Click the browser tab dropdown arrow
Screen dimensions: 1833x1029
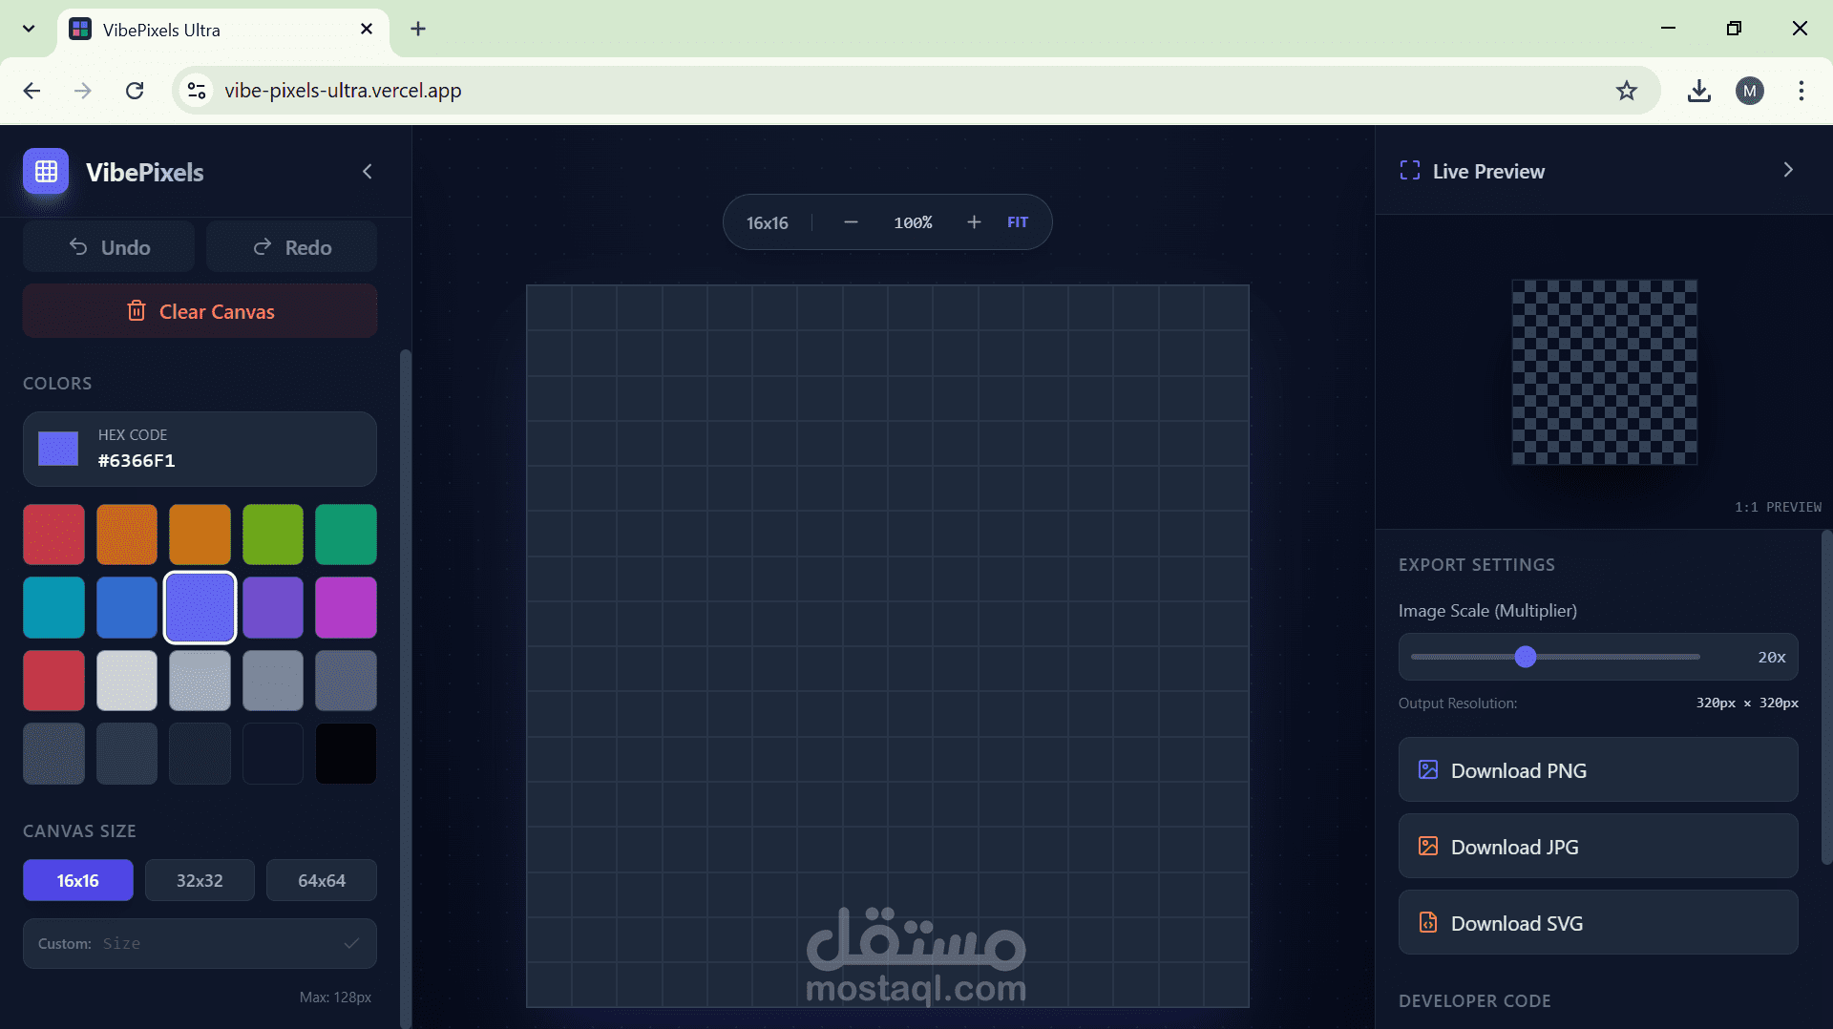coord(28,29)
